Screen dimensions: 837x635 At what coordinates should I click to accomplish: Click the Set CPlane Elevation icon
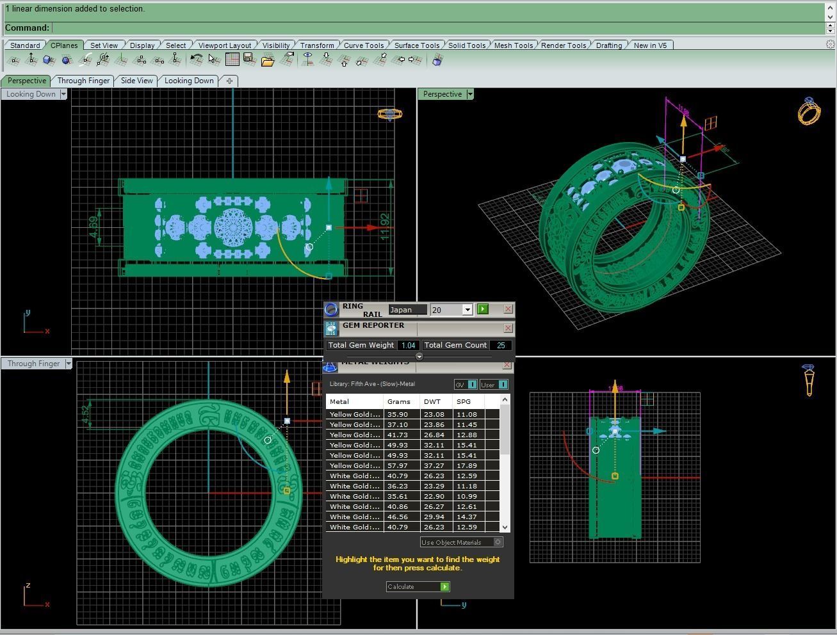click(x=31, y=60)
